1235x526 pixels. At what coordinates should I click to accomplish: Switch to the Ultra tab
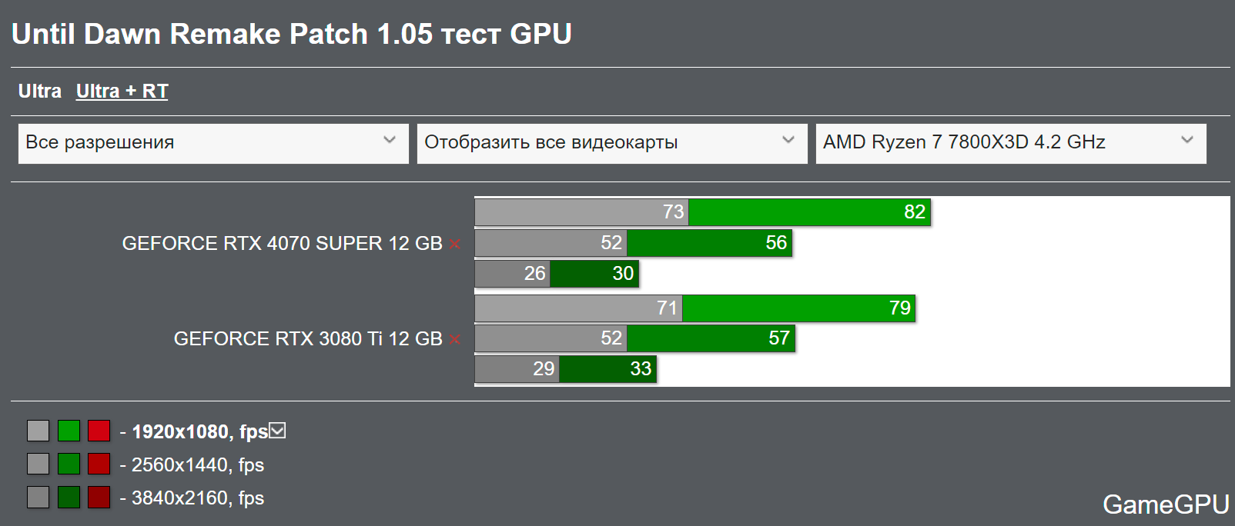40,91
